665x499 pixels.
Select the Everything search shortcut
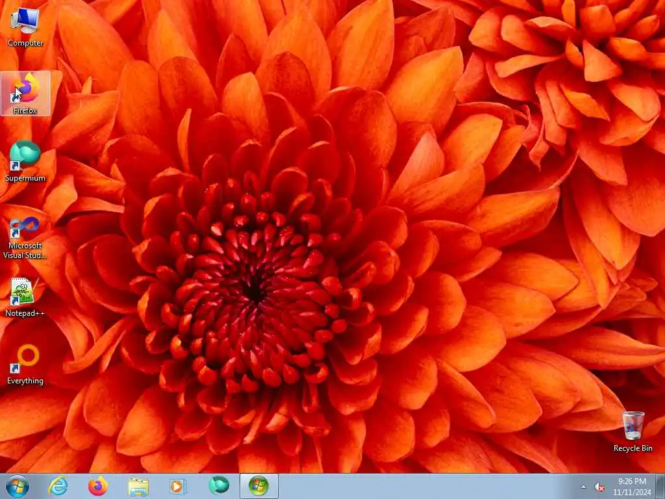point(25,364)
